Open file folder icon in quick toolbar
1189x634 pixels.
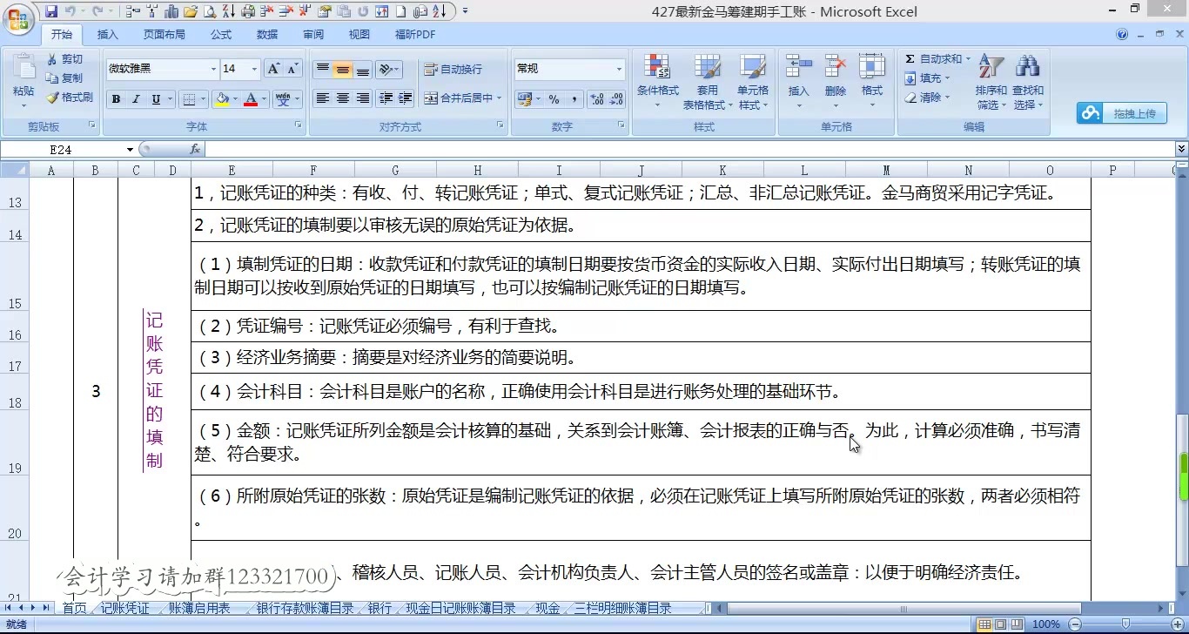pos(190,11)
